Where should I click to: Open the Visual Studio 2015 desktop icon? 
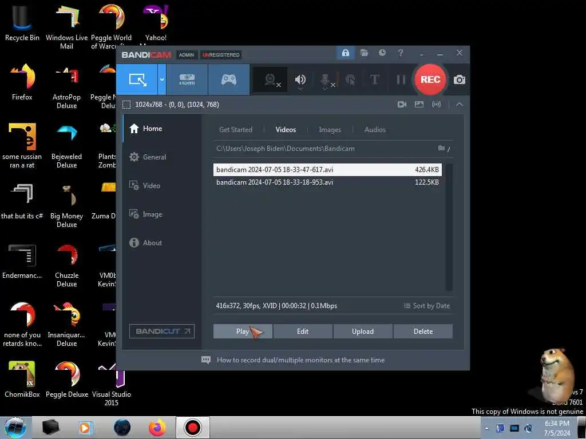click(112, 384)
